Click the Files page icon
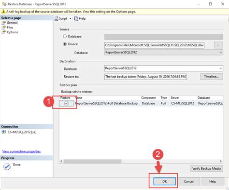The image size is (229, 190). pos(3,27)
